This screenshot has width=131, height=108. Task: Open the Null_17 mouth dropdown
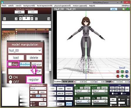99,91
